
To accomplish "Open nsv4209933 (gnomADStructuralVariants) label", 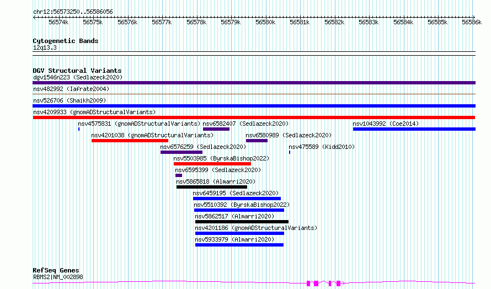I will point(94,112).
